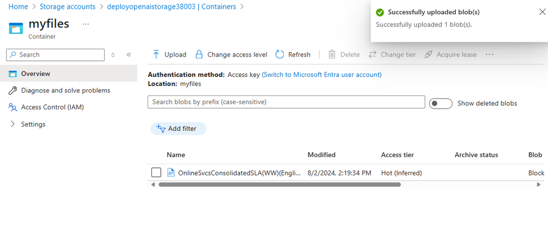548x233 pixels.
Task: Click the Refresh circular arrow icon
Action: [280, 54]
